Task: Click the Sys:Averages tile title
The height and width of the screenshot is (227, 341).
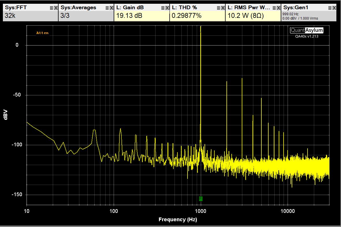Action: point(78,7)
